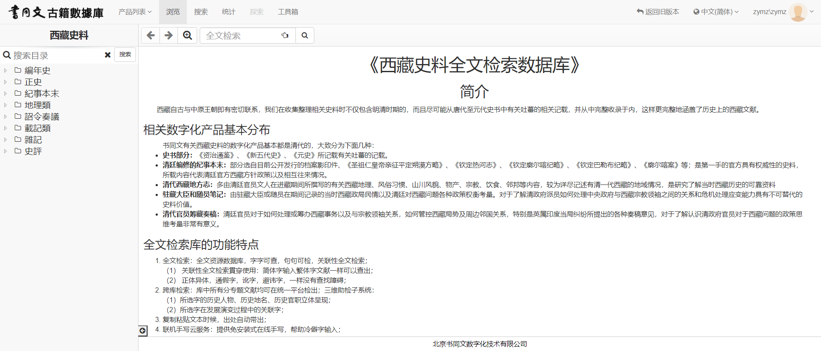Image resolution: width=821 pixels, height=351 pixels.
Task: Switch to the 浏览 tab
Action: 173,12
